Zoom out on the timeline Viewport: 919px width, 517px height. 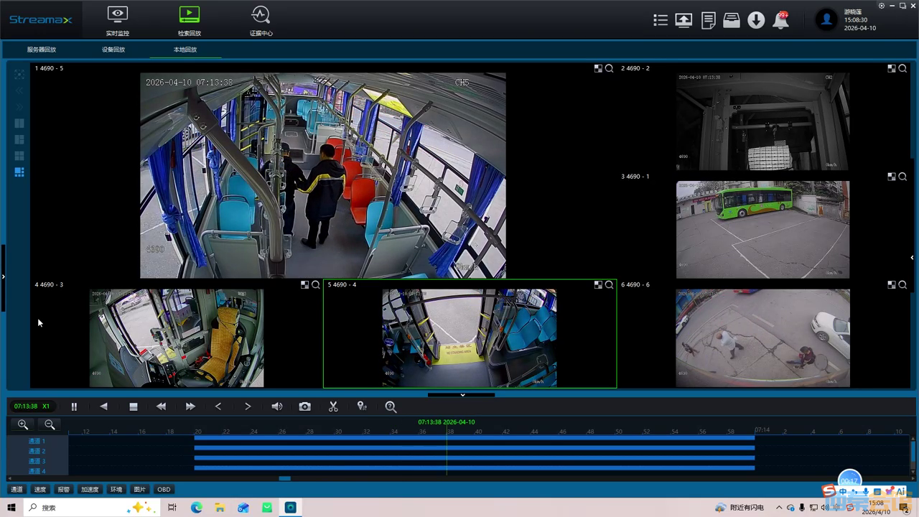coord(50,425)
